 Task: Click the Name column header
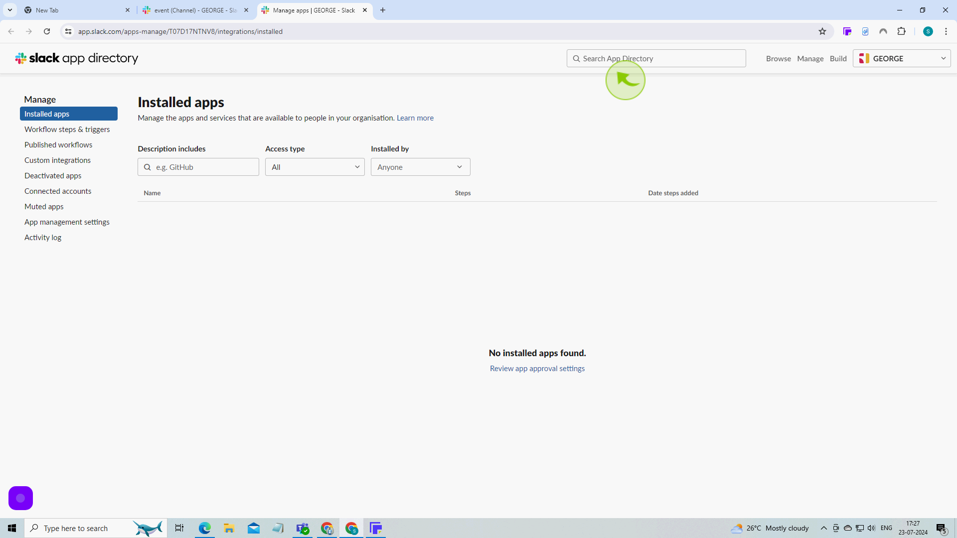click(x=152, y=193)
